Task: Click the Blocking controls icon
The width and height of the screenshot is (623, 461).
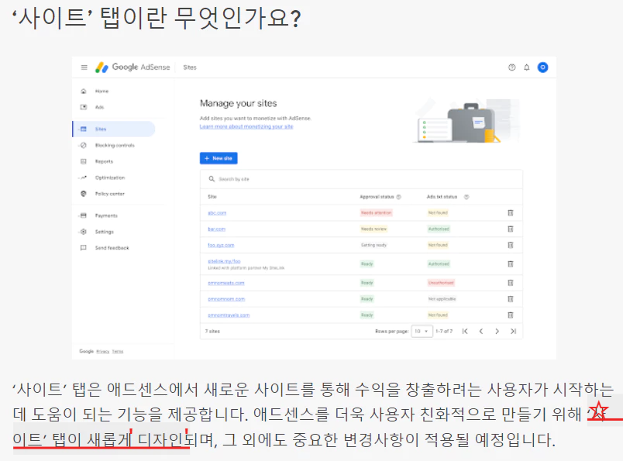Action: [x=84, y=146]
